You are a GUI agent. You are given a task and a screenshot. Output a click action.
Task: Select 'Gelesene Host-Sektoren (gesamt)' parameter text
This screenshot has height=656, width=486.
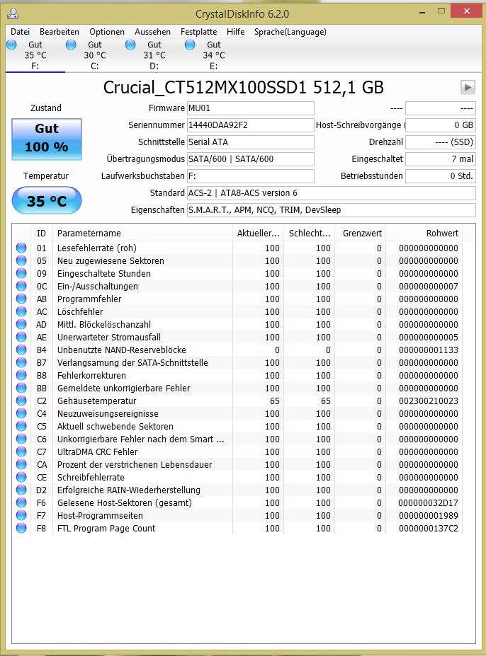tap(125, 503)
